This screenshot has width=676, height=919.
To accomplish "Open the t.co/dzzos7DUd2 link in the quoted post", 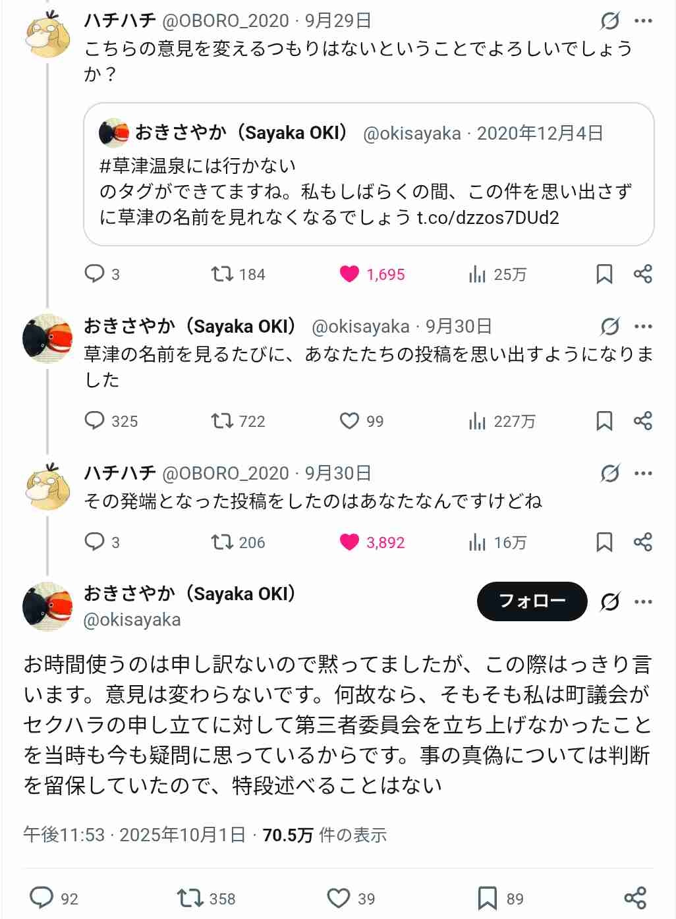I will (x=488, y=217).
